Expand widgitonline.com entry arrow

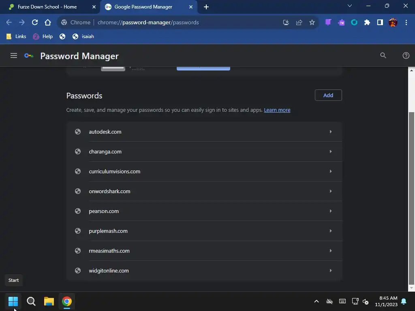click(x=331, y=271)
